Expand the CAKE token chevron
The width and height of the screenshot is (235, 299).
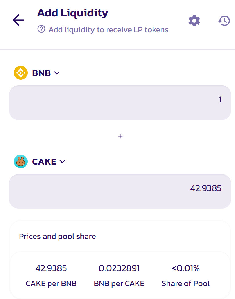(x=62, y=162)
